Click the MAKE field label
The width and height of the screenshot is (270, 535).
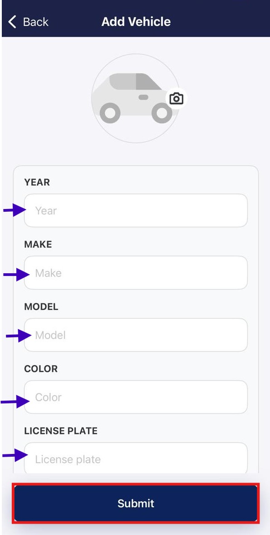(x=38, y=245)
